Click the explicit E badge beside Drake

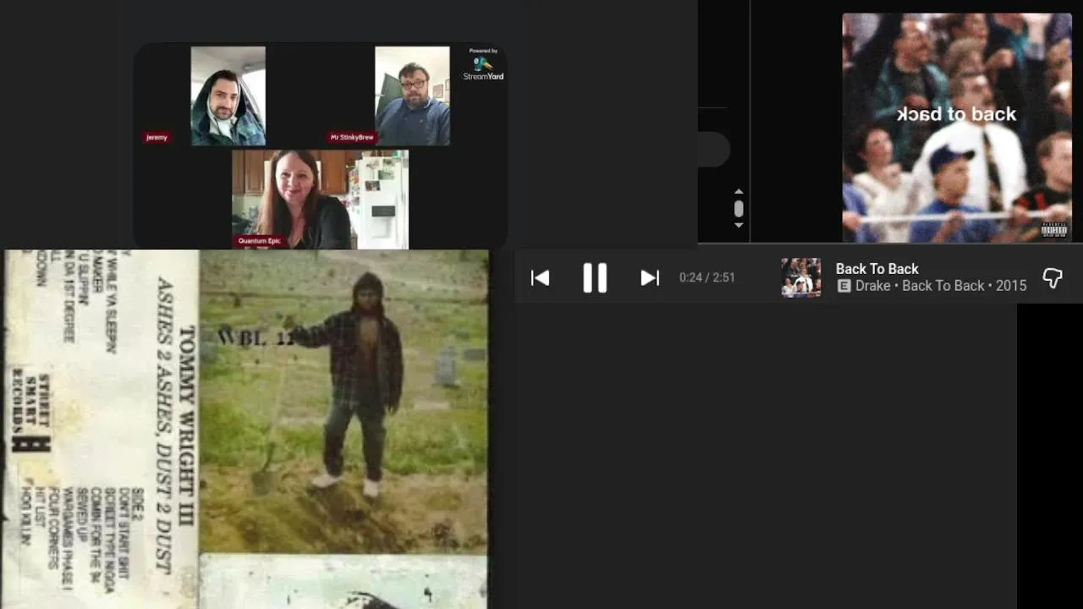click(844, 286)
